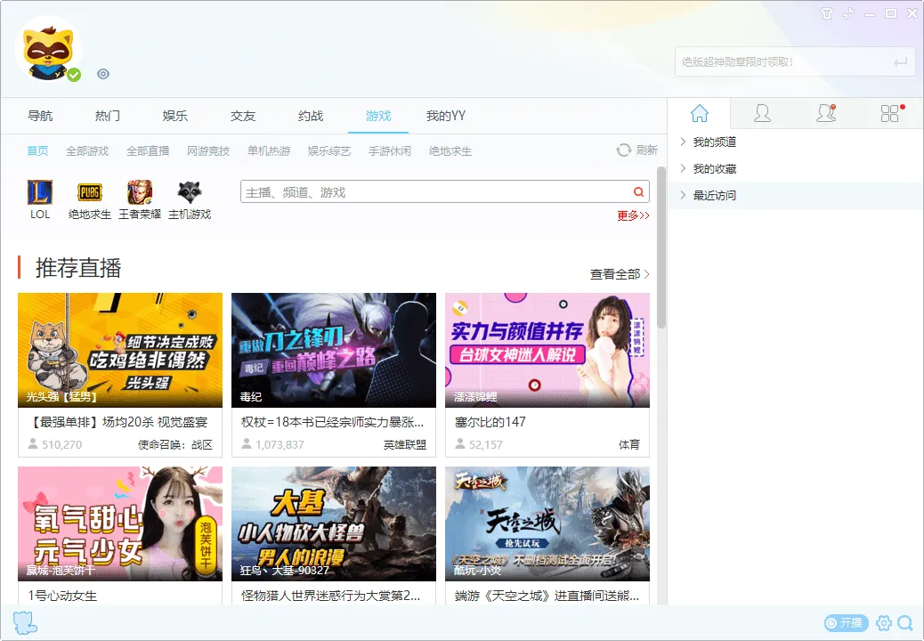Toggle the skin/theme icon in title bar

(x=828, y=13)
